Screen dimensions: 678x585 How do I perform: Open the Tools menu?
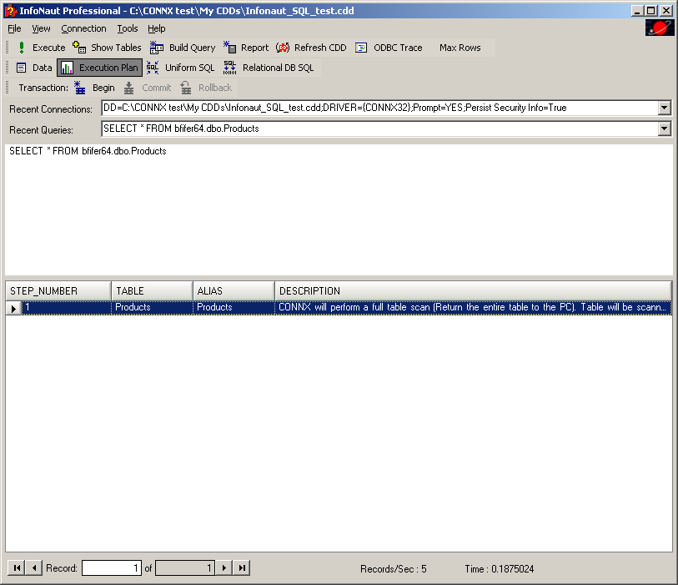click(x=128, y=28)
